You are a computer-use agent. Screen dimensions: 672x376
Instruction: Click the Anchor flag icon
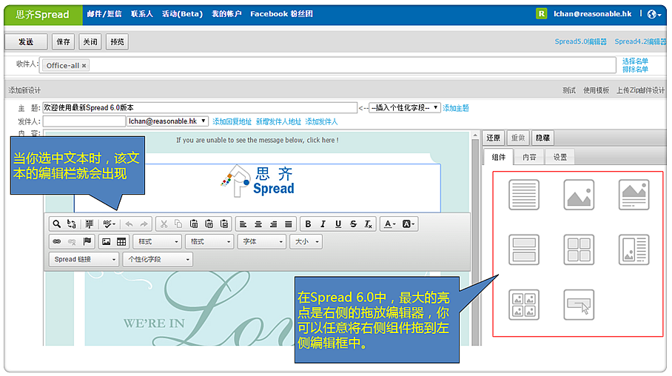coord(87,241)
